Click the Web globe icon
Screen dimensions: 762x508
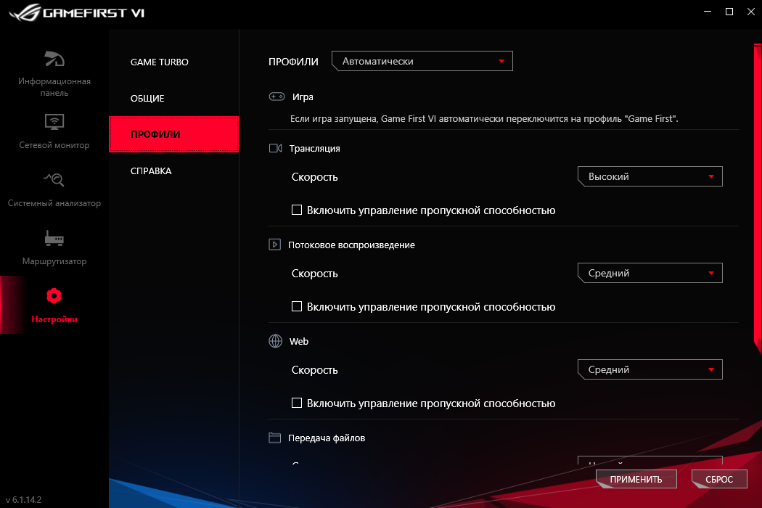[x=274, y=341]
